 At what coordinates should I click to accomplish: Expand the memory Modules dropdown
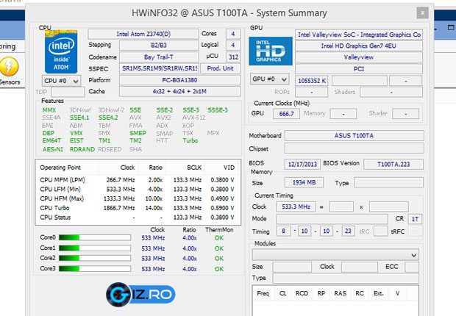click(335, 255)
